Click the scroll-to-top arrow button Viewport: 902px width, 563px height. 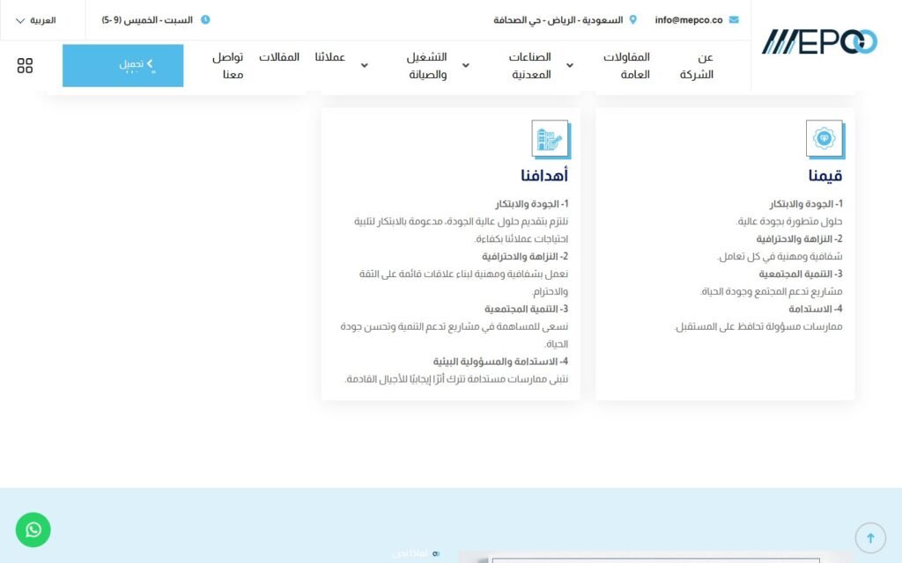click(870, 537)
